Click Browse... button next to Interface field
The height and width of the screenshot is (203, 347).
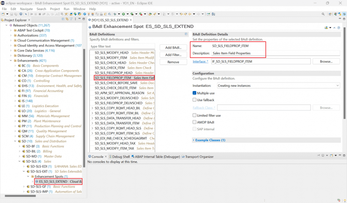point(326,61)
